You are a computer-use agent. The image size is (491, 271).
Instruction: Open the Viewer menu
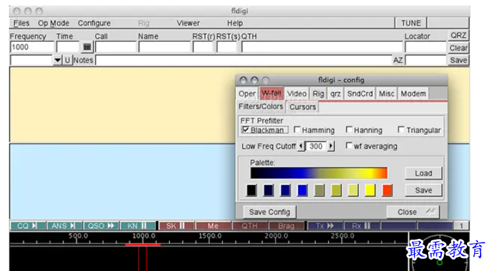(x=188, y=23)
